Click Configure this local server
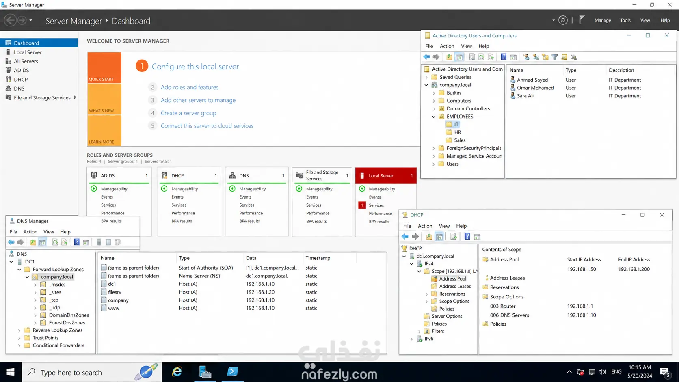 [195, 67]
